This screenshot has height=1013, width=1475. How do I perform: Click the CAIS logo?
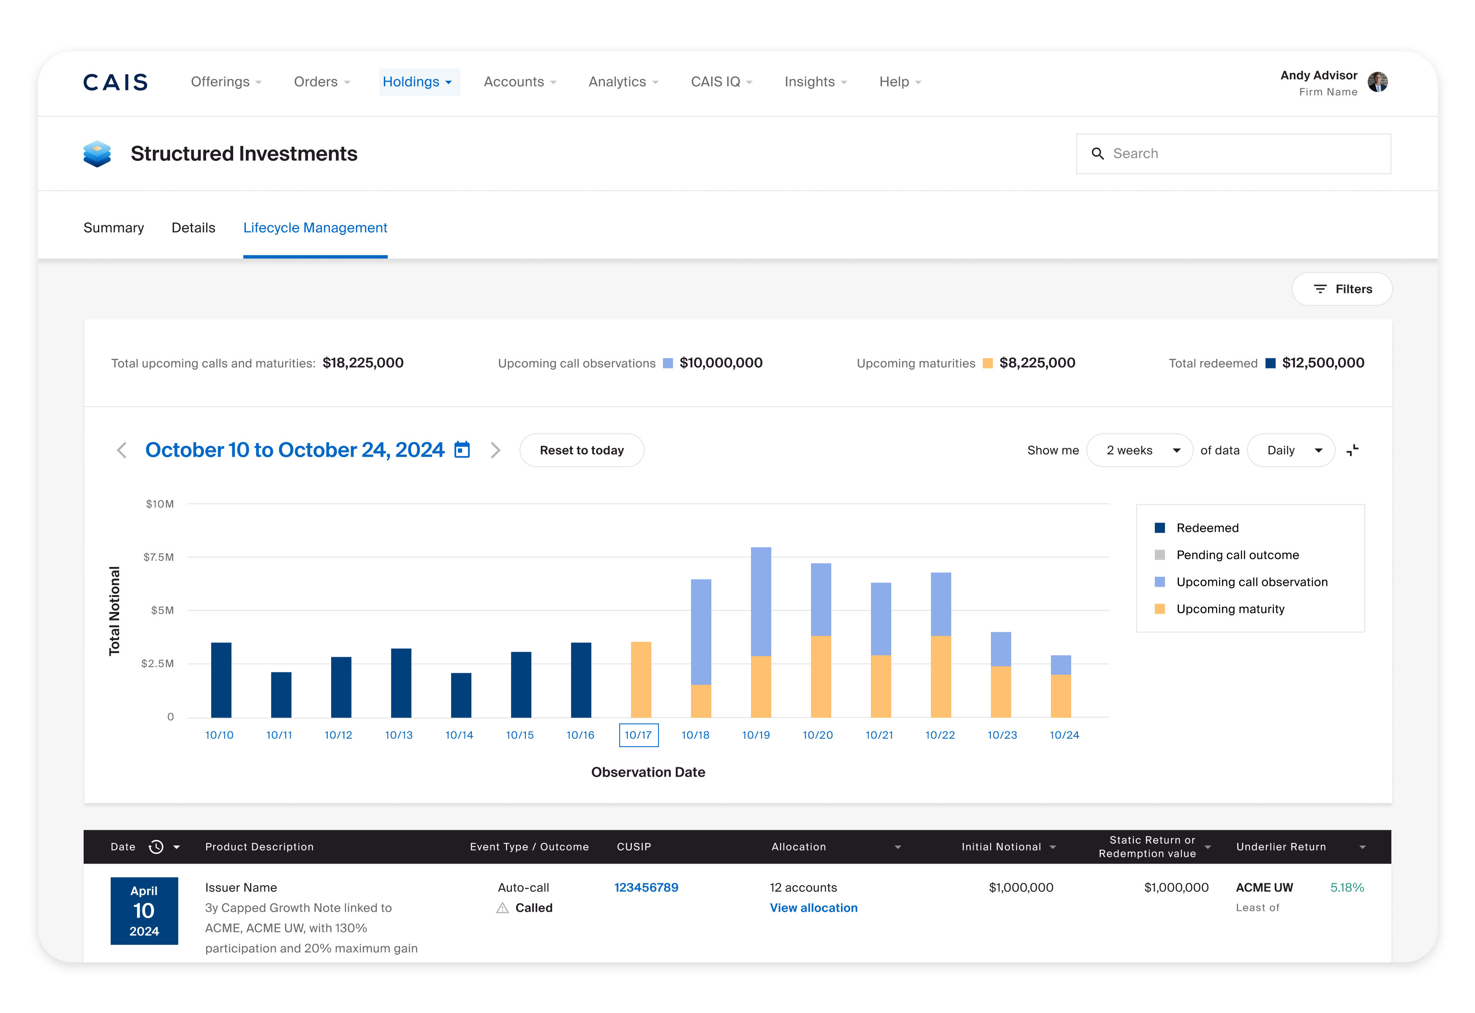tap(115, 82)
